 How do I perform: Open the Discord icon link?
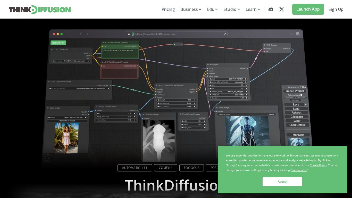coord(271,9)
